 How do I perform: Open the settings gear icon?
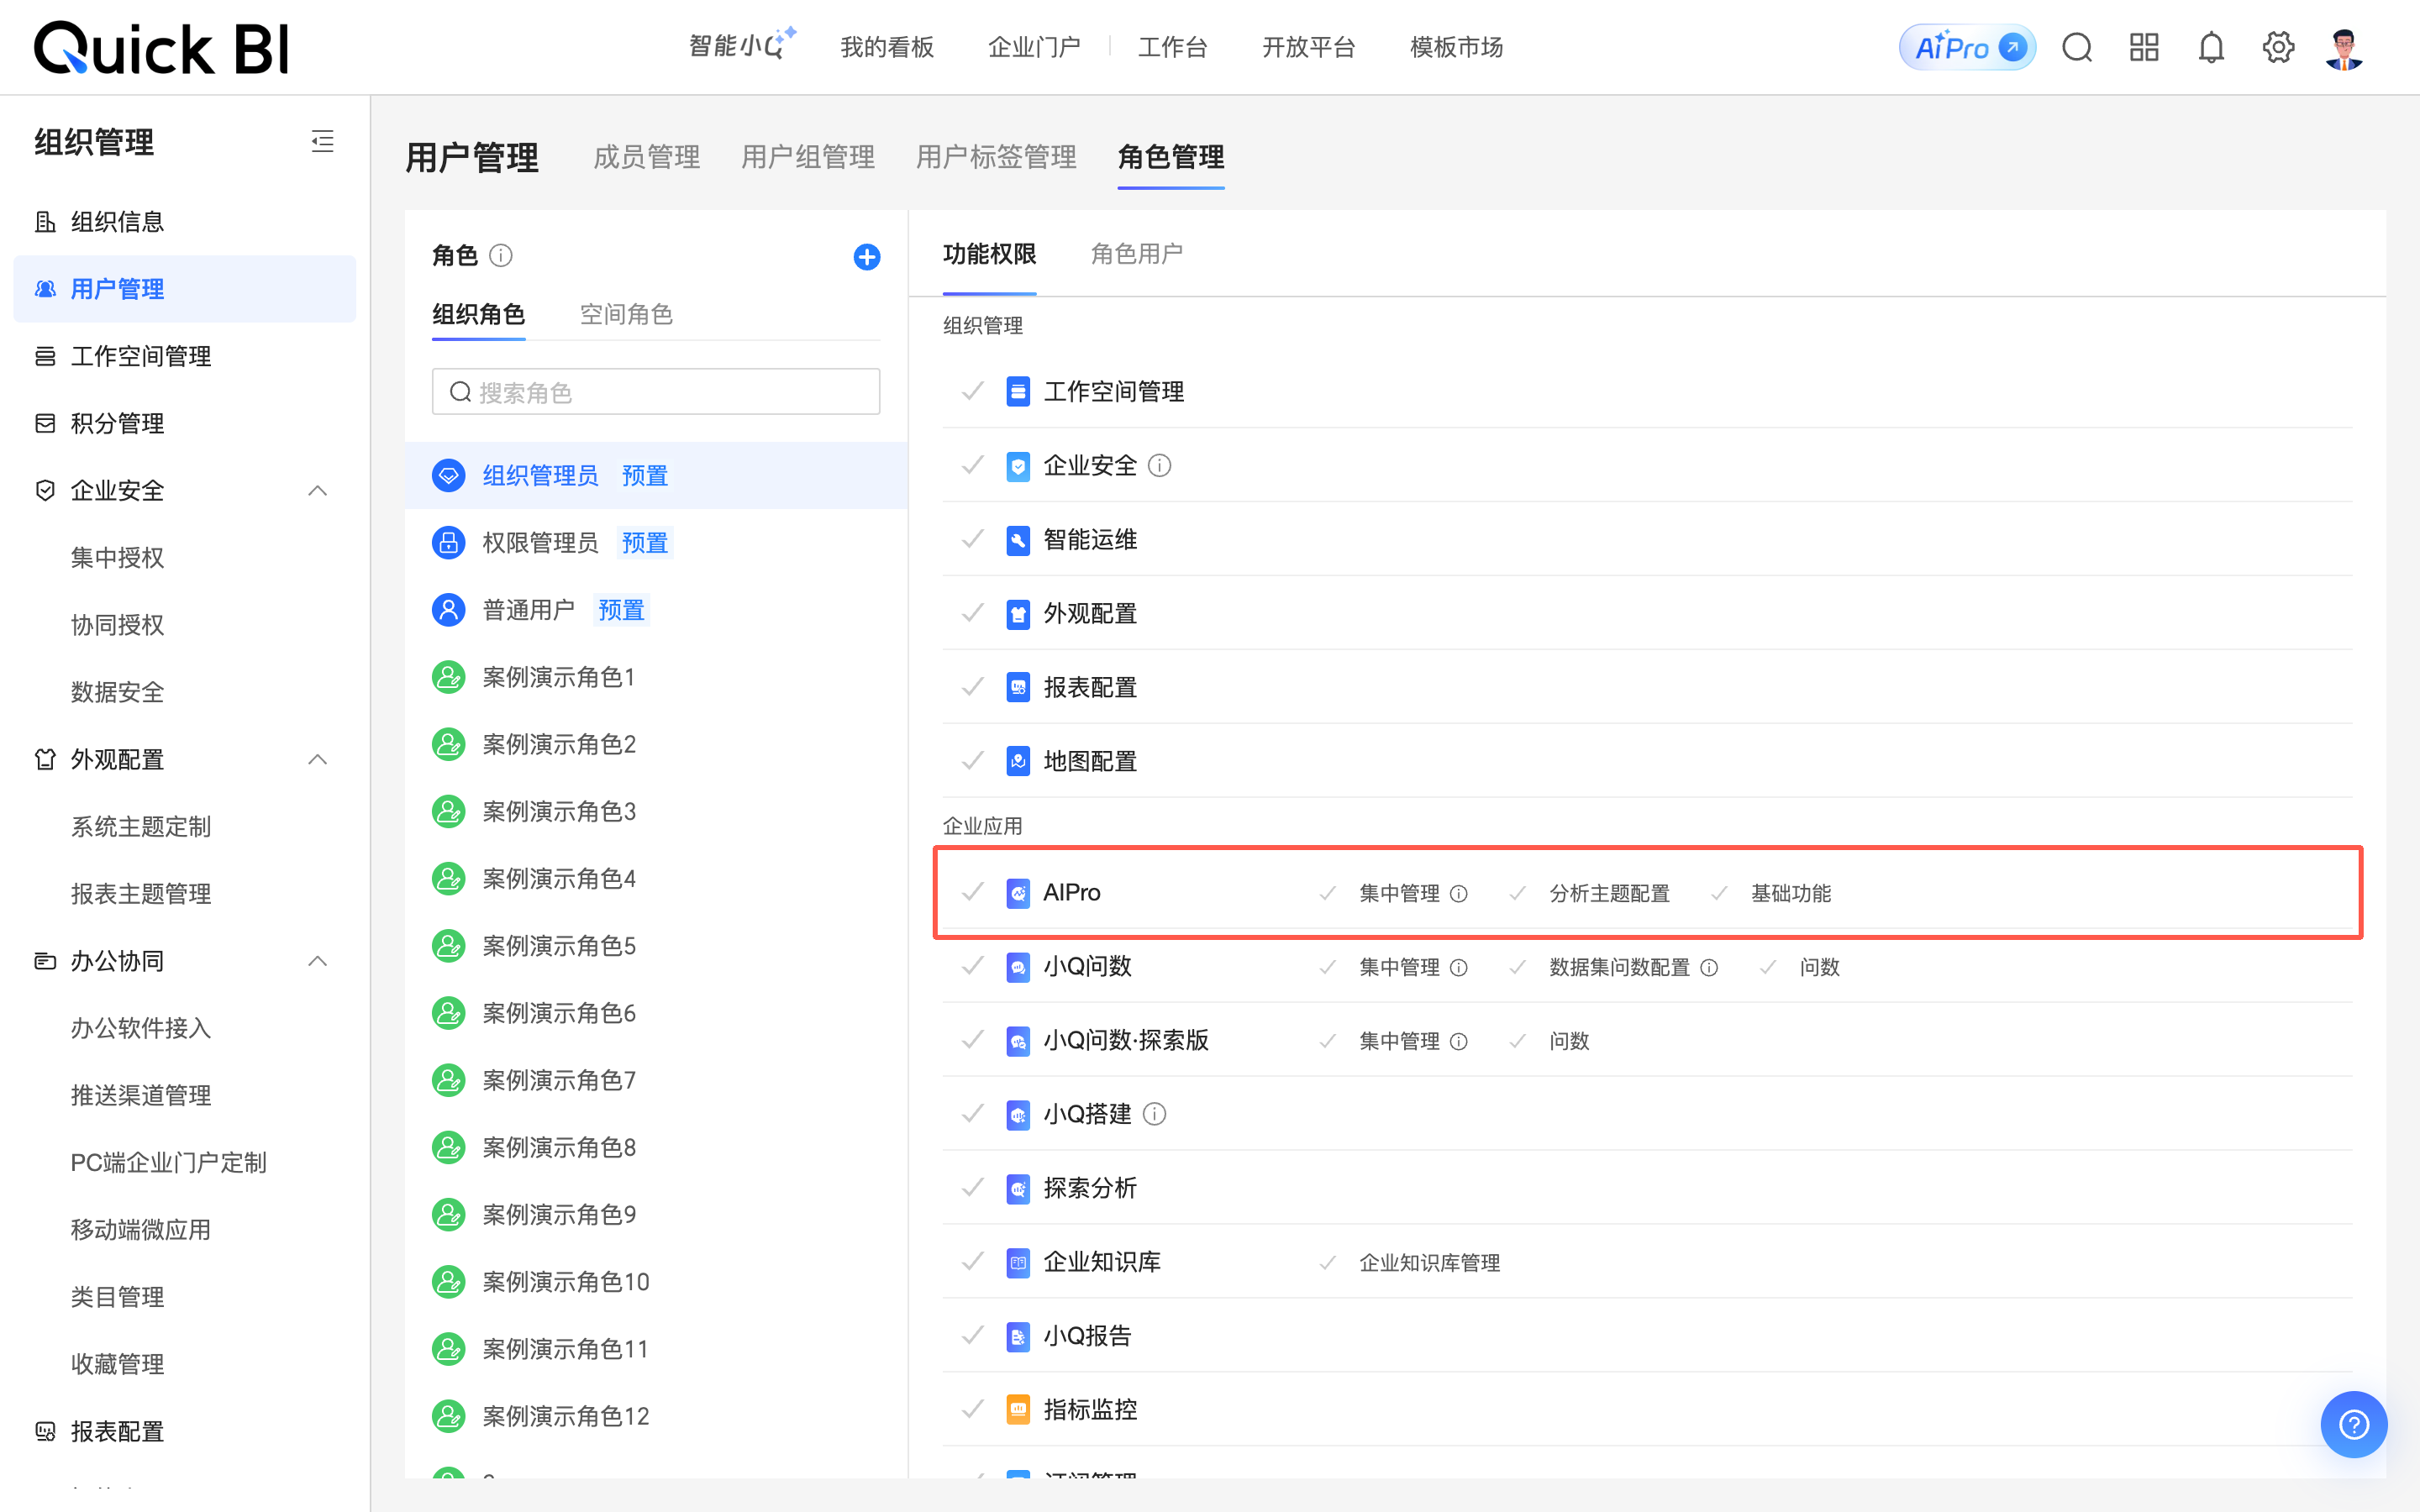pyautogui.click(x=2278, y=47)
